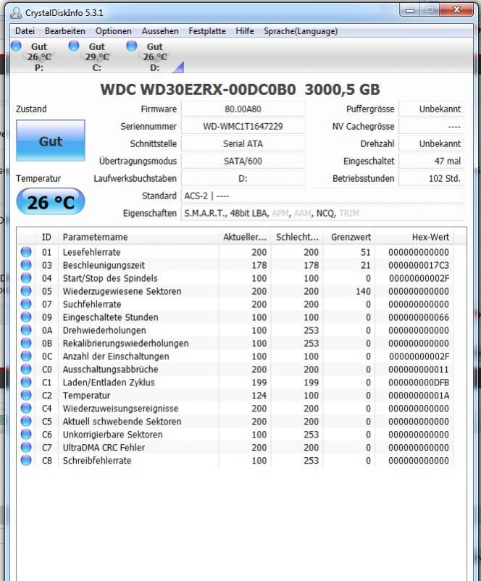The image size is (481, 581).
Task: Click the status dot for Laden/Entladen Zyklus
Action: (x=26, y=382)
